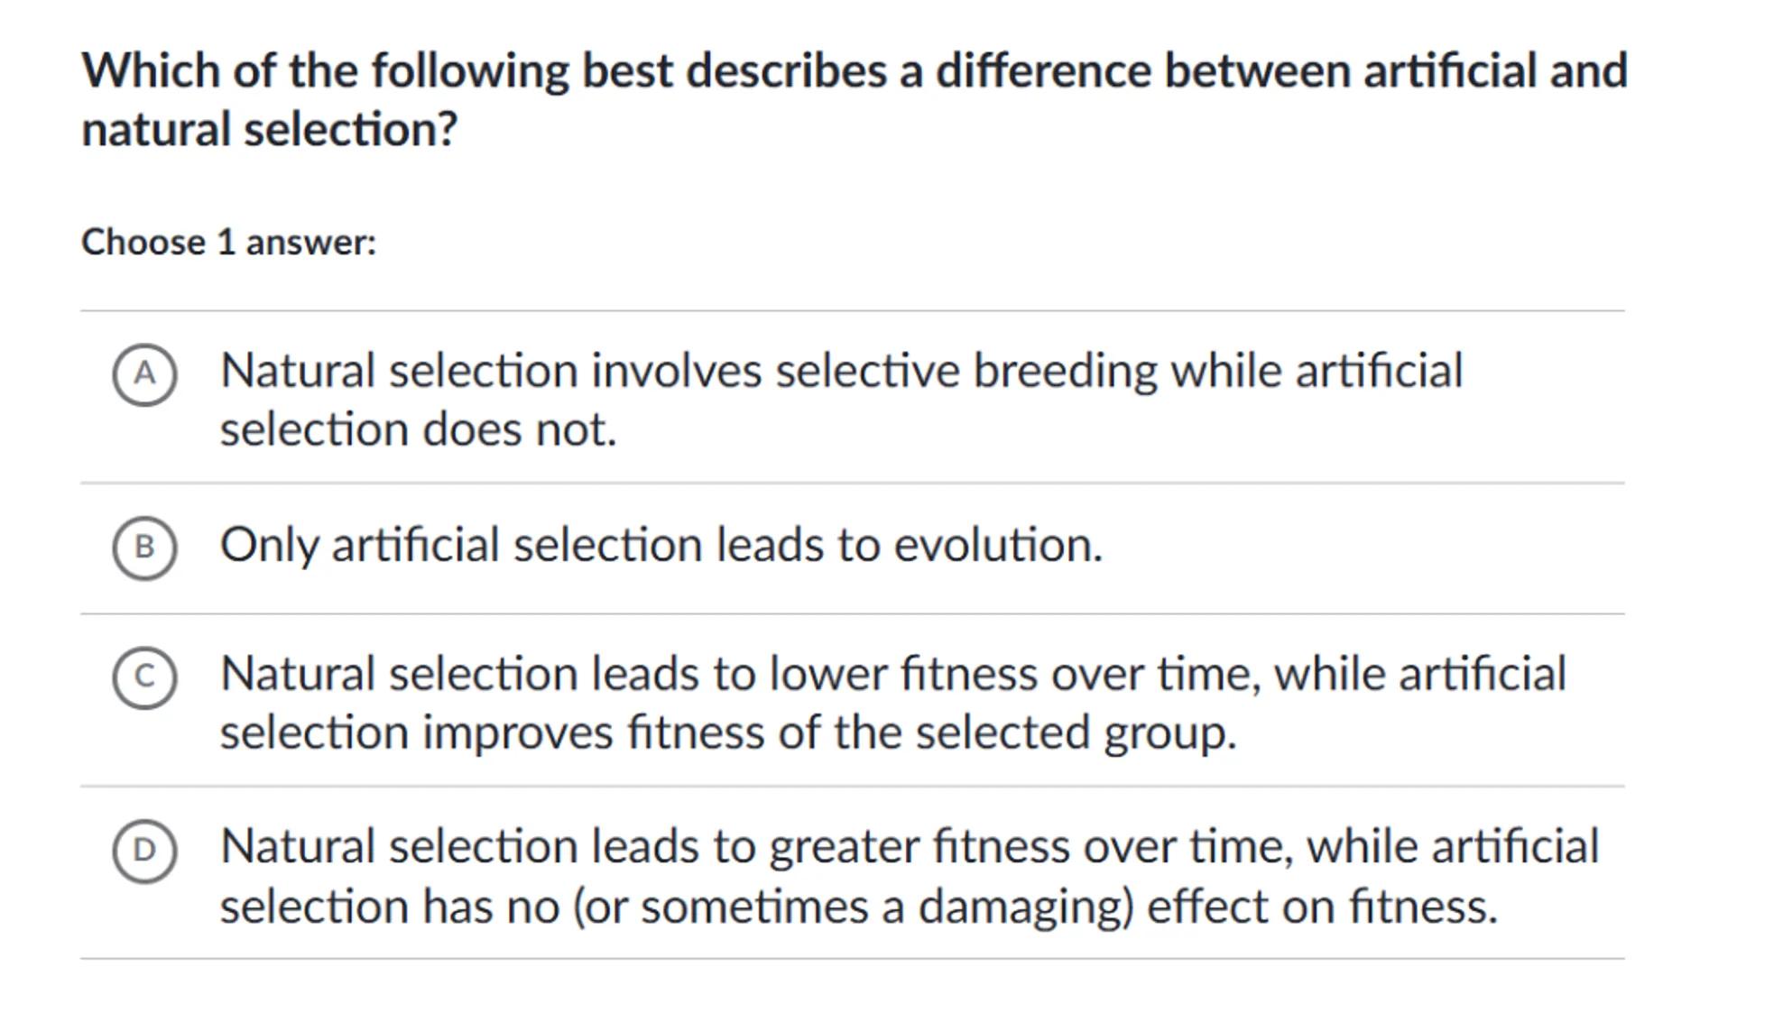
Task: Select radio button A
Action: [x=144, y=374]
